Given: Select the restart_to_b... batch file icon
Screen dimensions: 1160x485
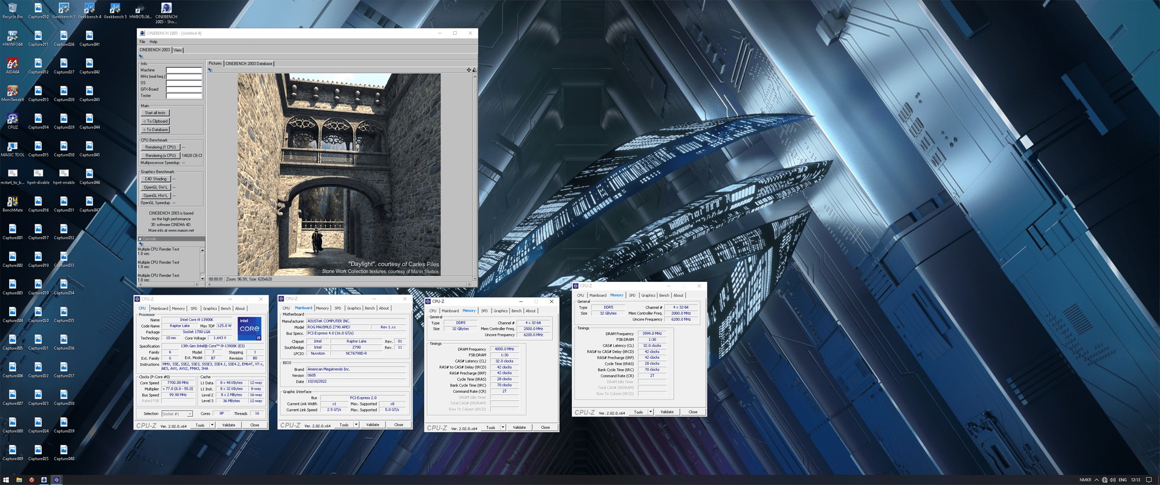Looking at the screenshot, I should coord(13,176).
